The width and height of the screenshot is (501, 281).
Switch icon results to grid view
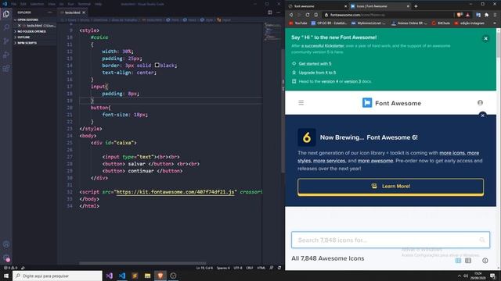click(458, 260)
